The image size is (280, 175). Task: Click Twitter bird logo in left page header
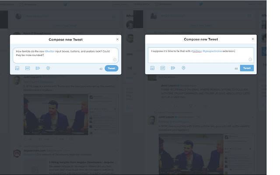point(66,4)
